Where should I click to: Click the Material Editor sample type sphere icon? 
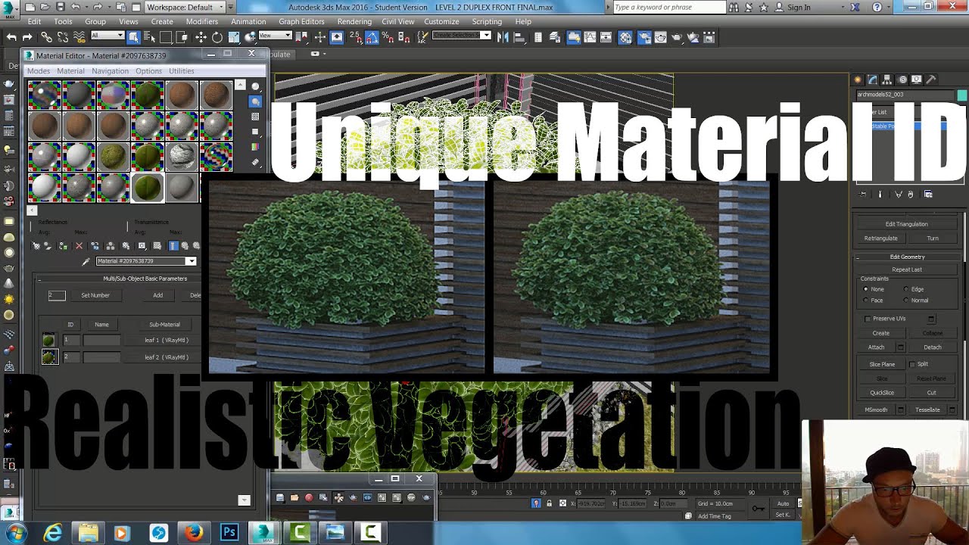point(255,86)
